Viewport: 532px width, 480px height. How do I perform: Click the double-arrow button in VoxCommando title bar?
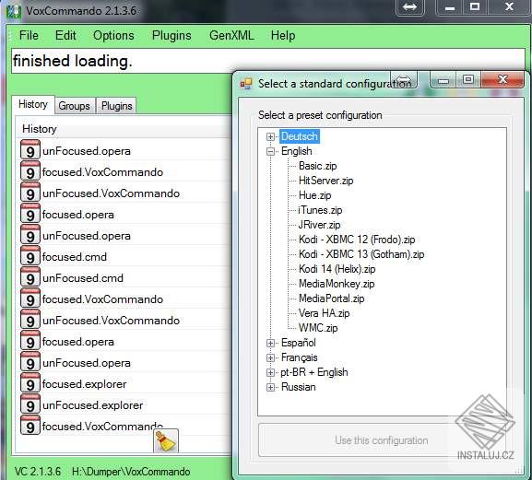click(410, 6)
